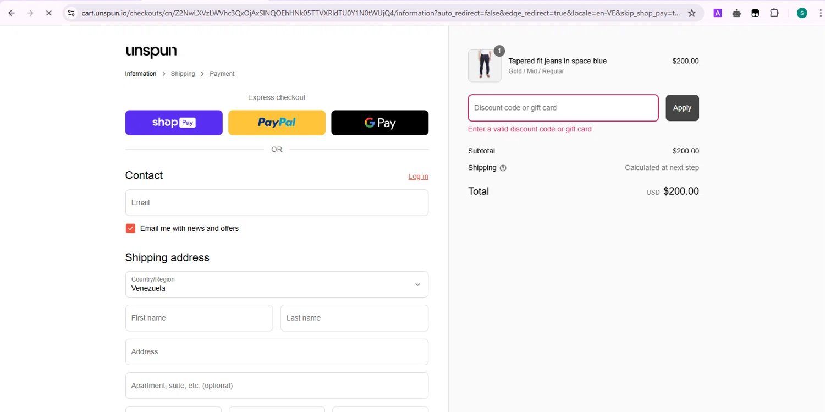Click the Gold / Mid / Regular variant text
Viewport: 825px width, 412px height.
536,72
